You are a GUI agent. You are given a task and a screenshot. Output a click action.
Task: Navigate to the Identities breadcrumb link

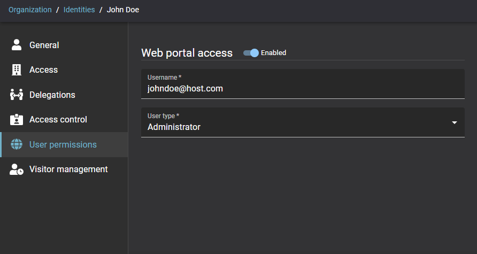(79, 10)
